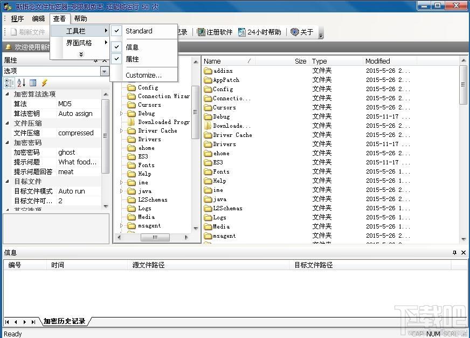
Task: Open the 帮助 menu
Action: [x=80, y=19]
